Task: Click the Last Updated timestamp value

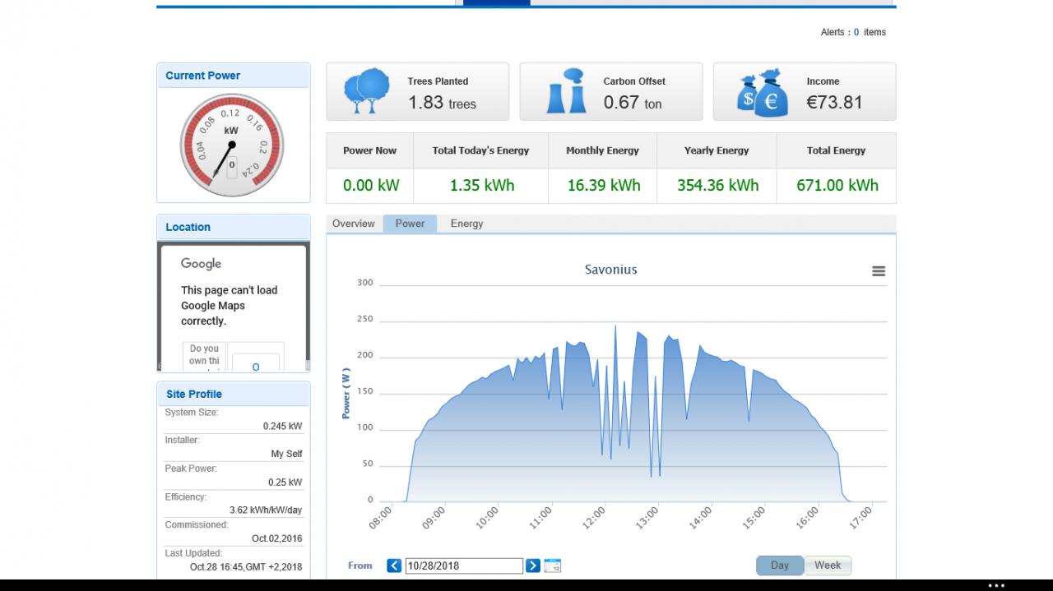Action: tap(246, 567)
